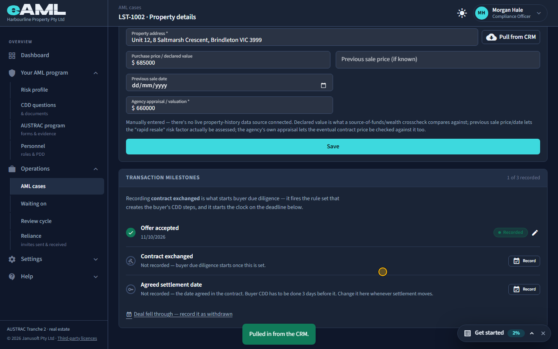Focus the Previous sale price field
Viewport: 558px width, 349px height.
click(438, 60)
